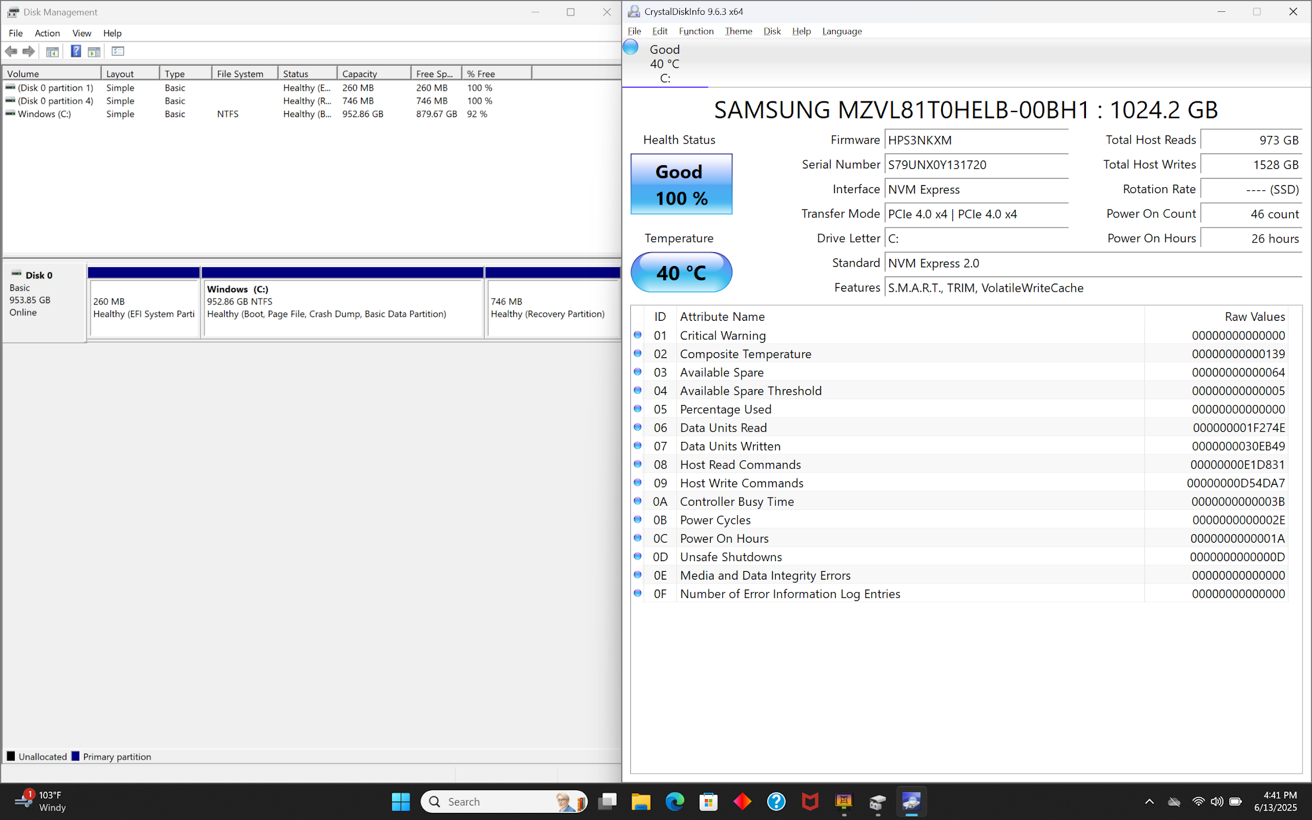
Task: Click status dot for Available Spare row
Action: (638, 372)
